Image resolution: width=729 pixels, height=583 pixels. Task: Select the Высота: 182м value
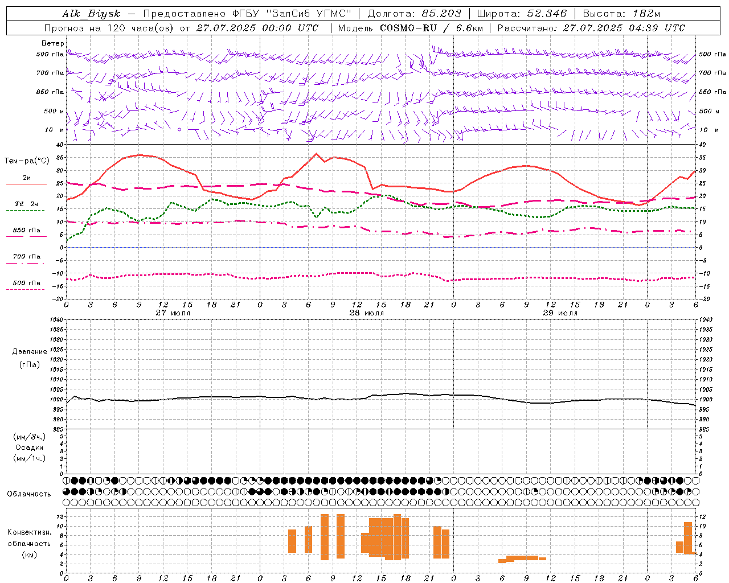[x=621, y=14]
